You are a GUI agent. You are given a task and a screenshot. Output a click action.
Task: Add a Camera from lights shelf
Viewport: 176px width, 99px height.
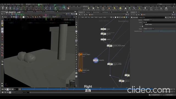(x=84, y=9)
